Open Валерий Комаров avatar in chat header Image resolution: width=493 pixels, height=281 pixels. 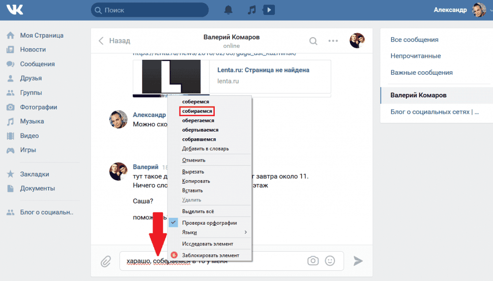click(357, 40)
